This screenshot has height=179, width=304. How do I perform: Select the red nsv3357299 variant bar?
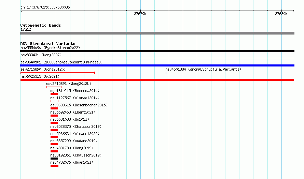(x=54, y=144)
